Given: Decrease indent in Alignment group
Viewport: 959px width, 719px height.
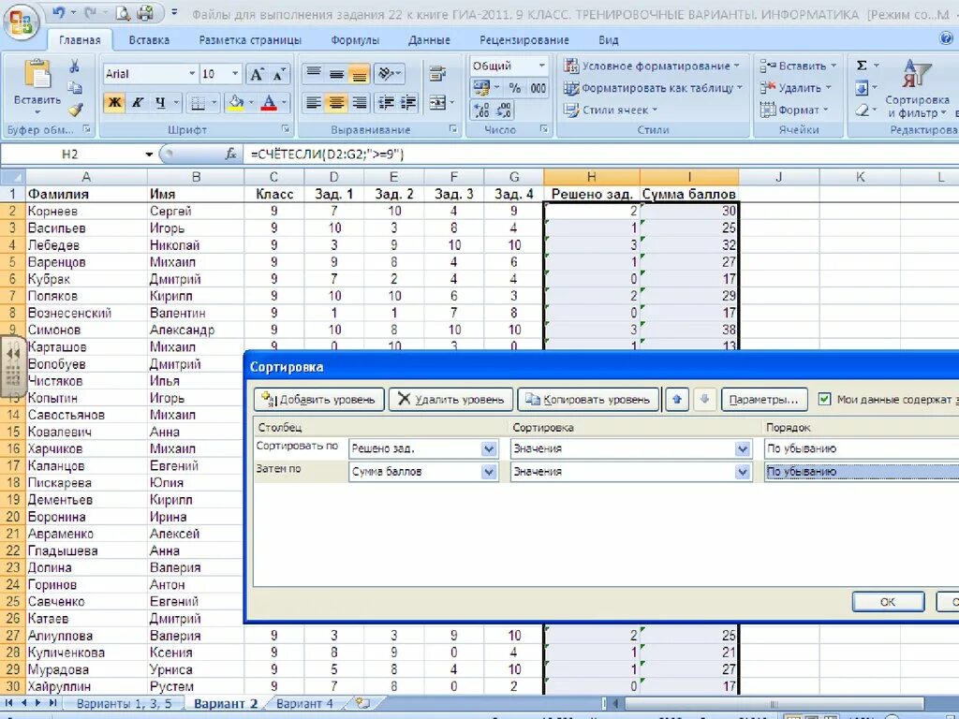Looking at the screenshot, I should coord(386,102).
